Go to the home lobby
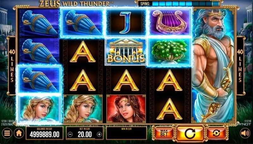This screenshot has width=253, height=144. [19, 133]
